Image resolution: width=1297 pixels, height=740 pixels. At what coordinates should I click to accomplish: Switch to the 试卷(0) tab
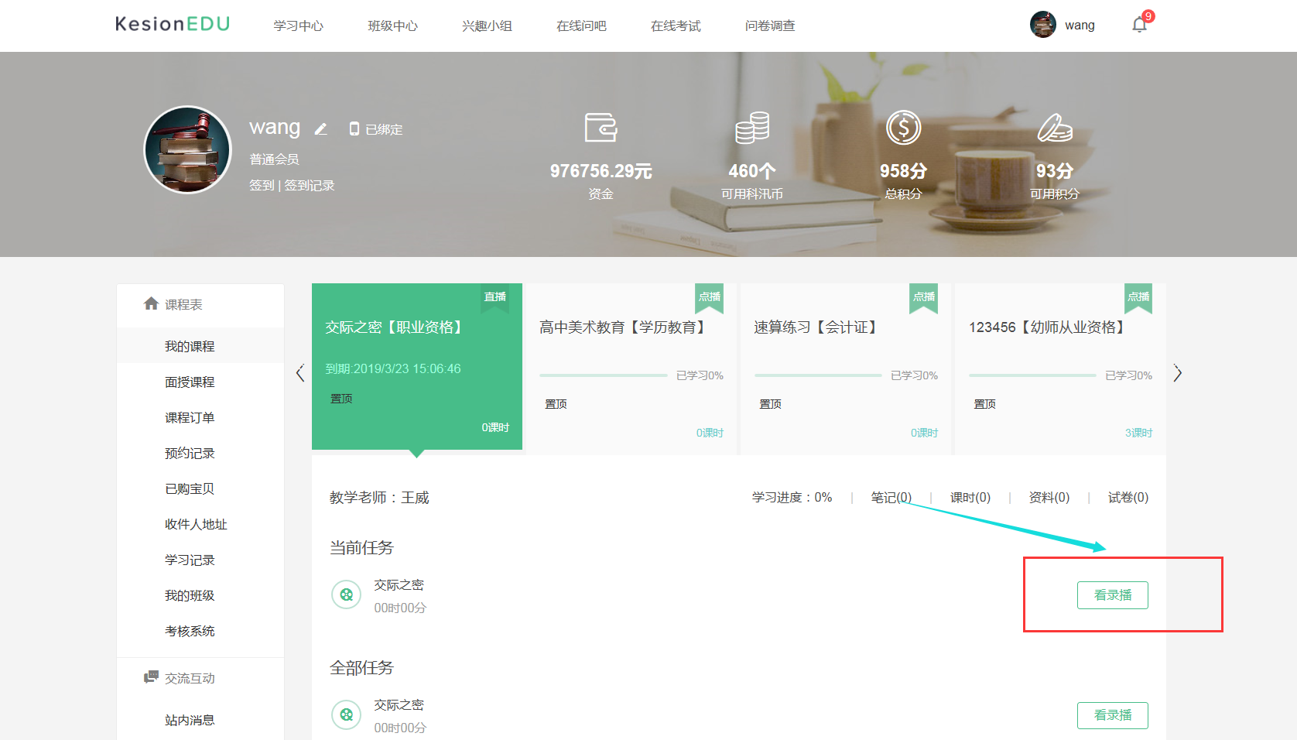[x=1128, y=498]
